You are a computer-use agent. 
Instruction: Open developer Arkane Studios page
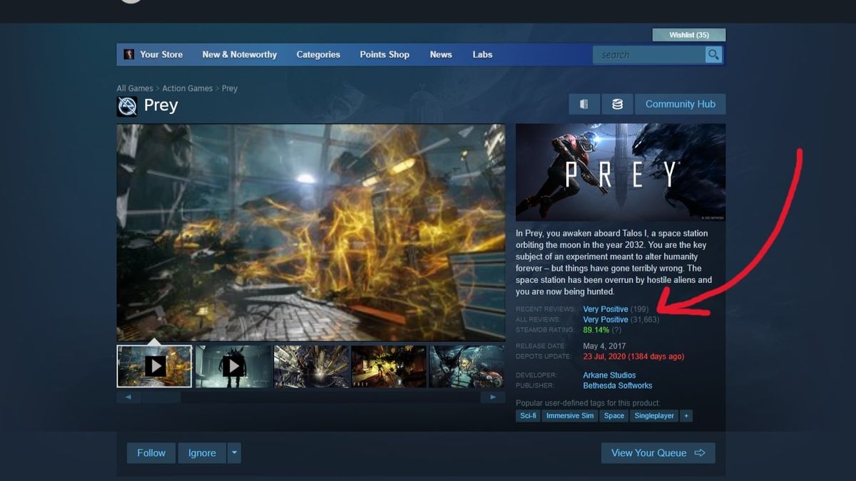[x=609, y=375]
